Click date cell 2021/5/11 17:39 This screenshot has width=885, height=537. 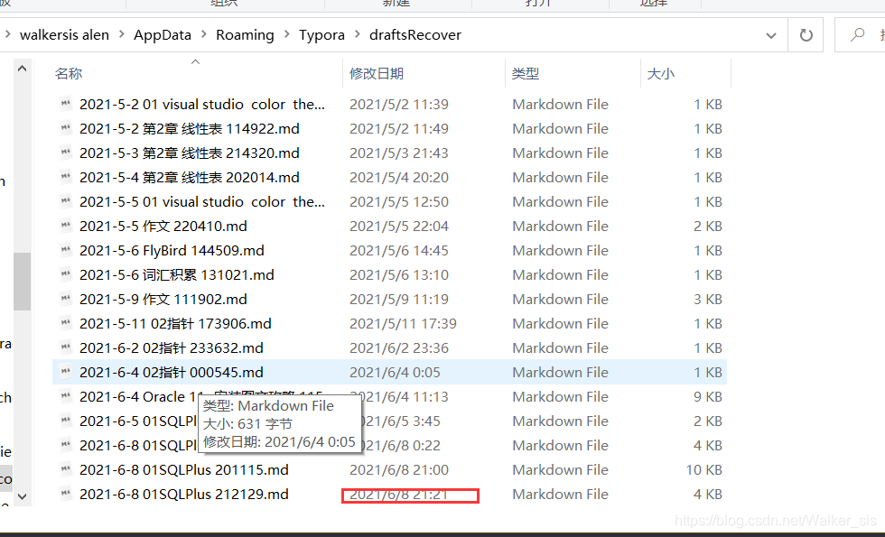tap(403, 323)
